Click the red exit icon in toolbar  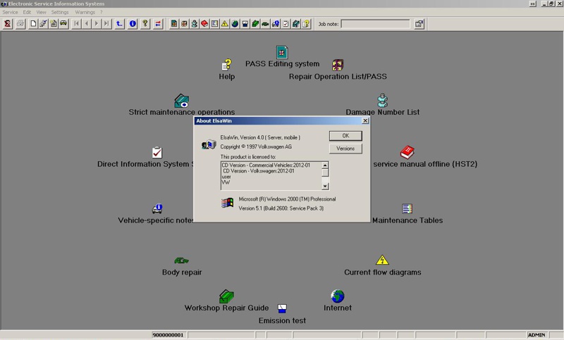[x=8, y=24]
